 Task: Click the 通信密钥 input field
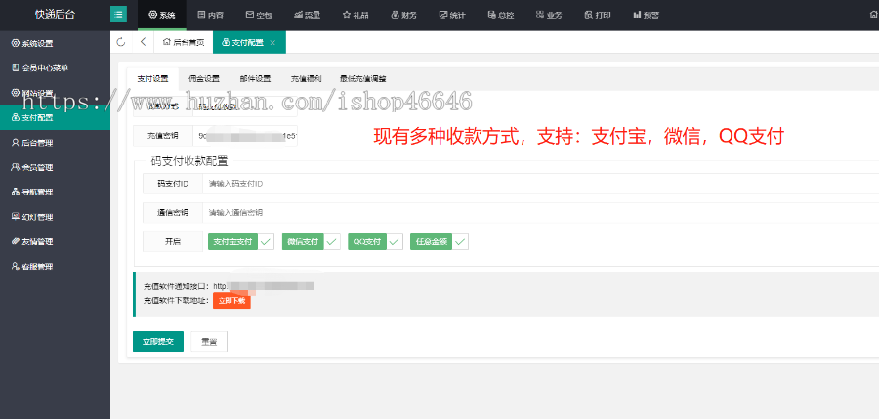540,213
